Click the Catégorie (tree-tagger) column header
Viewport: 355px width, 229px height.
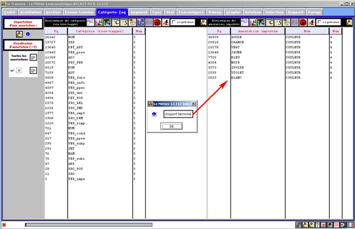[100, 31]
